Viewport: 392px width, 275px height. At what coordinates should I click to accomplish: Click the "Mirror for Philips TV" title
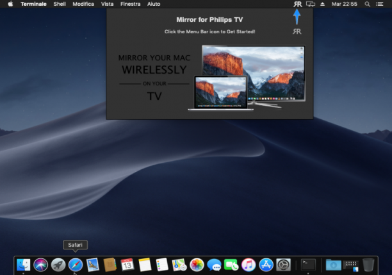(209, 19)
